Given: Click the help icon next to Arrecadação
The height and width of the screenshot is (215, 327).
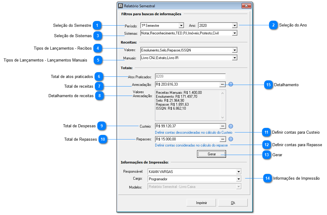Looking at the screenshot, I should tap(231, 84).
